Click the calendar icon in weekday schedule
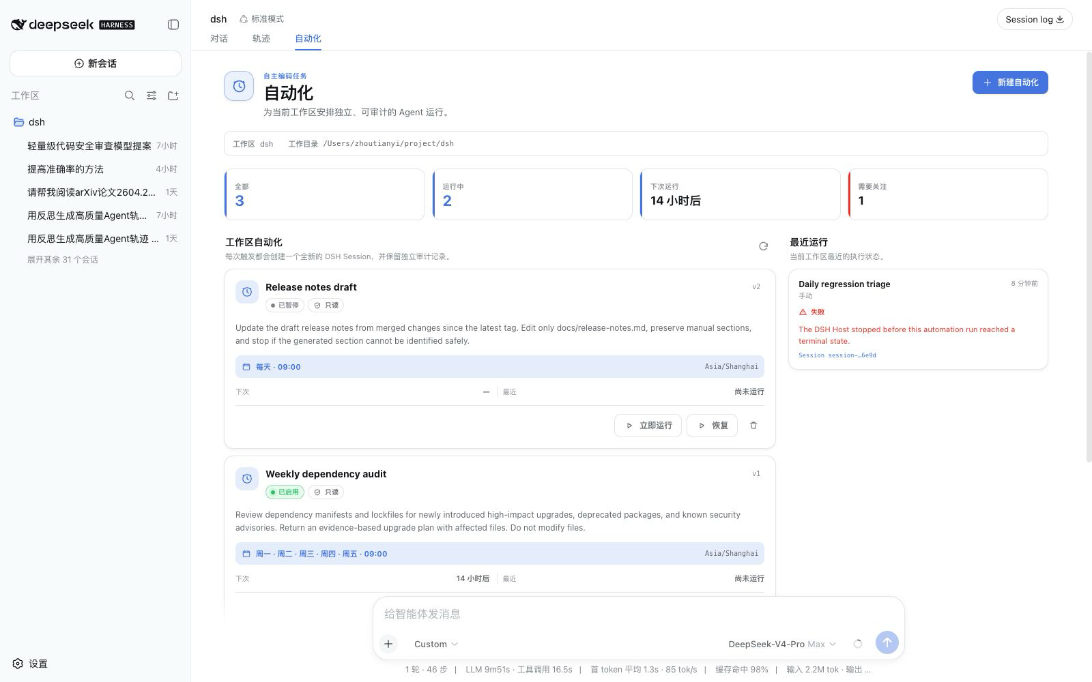This screenshot has width=1092, height=682. [x=246, y=554]
